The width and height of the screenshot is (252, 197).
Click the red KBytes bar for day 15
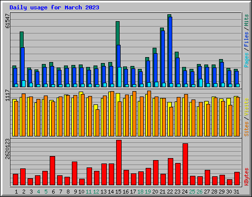tap(119, 163)
